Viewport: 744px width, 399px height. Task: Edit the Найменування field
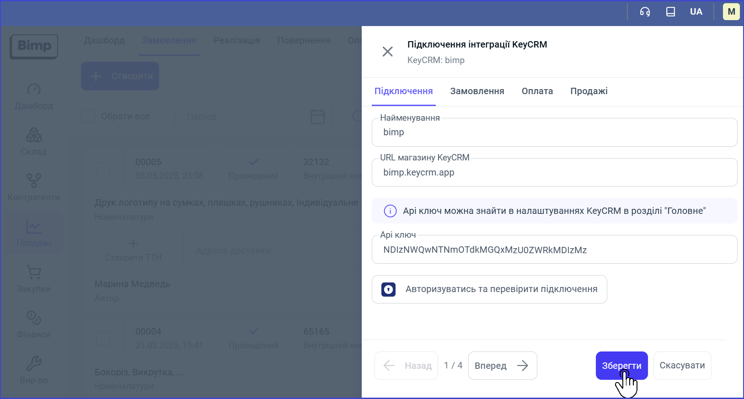554,132
